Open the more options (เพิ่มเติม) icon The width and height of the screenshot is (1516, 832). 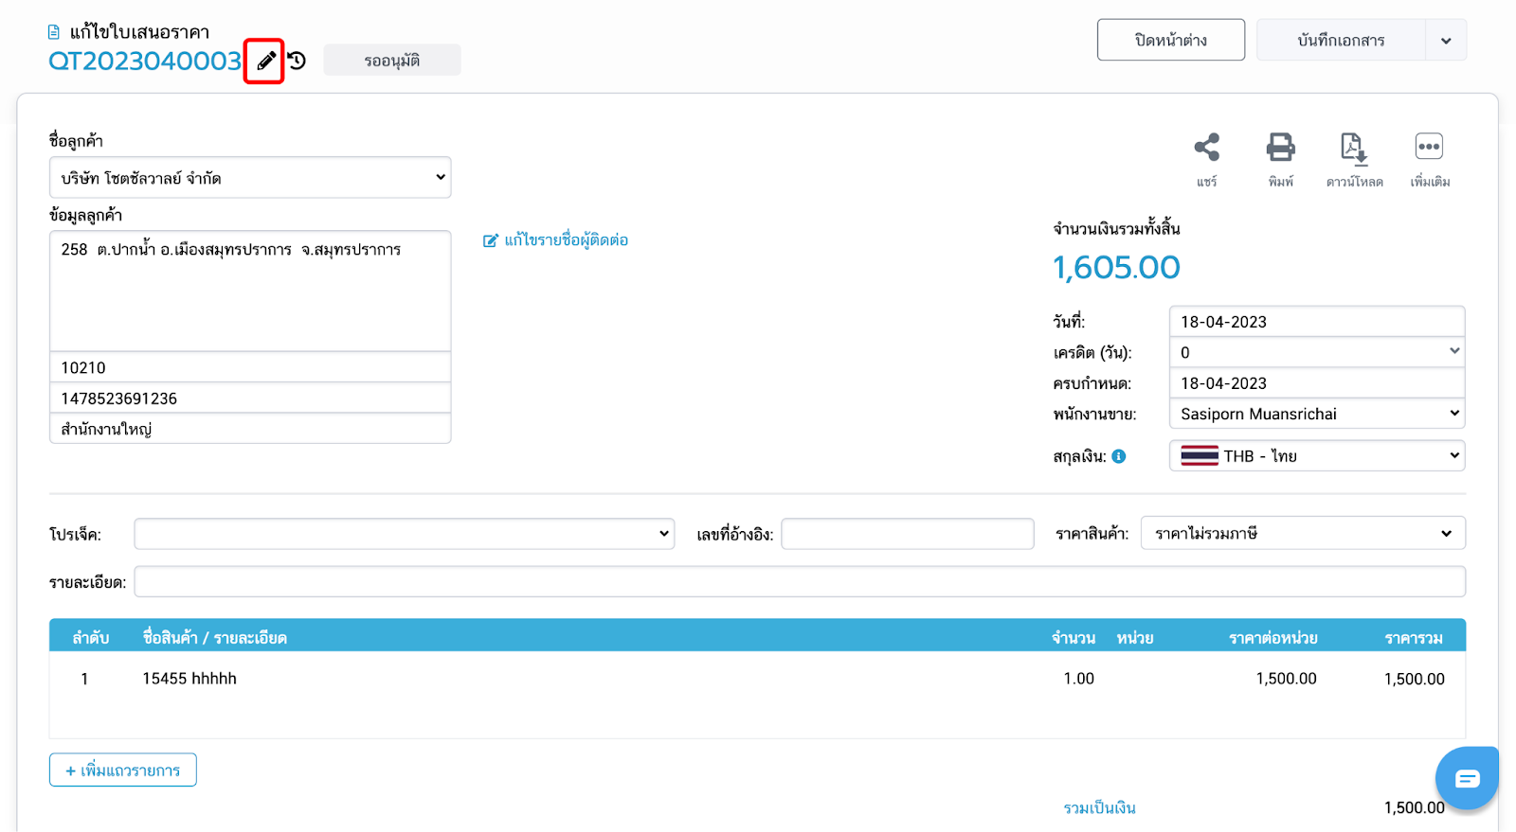point(1429,148)
